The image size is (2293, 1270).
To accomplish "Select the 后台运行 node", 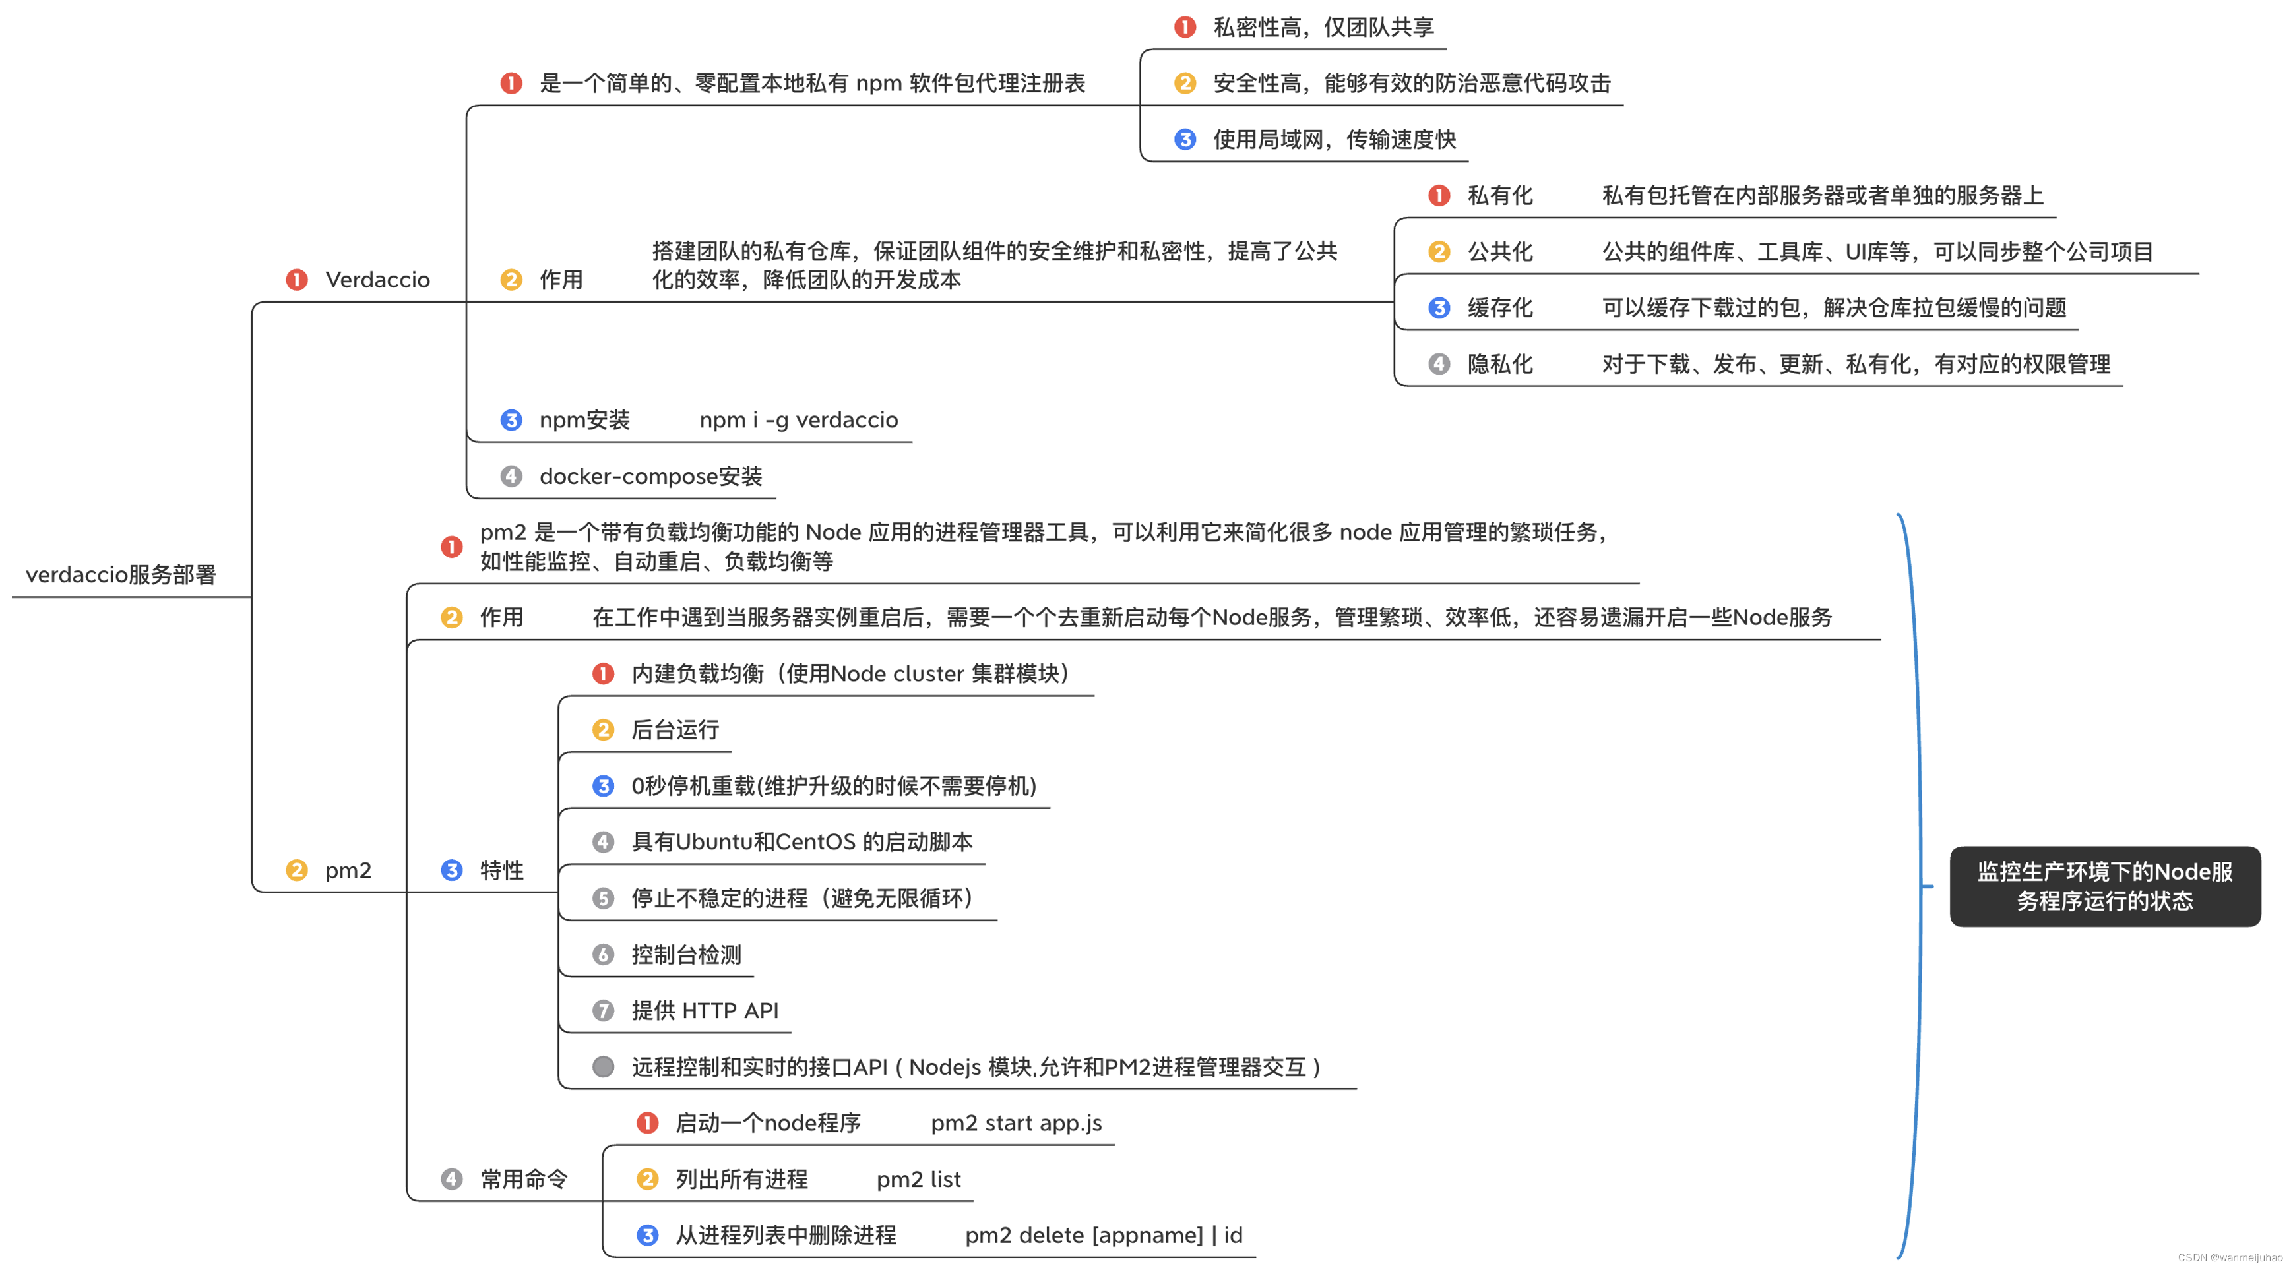I will (x=675, y=730).
